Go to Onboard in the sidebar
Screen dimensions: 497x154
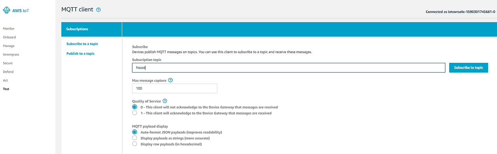click(9, 37)
